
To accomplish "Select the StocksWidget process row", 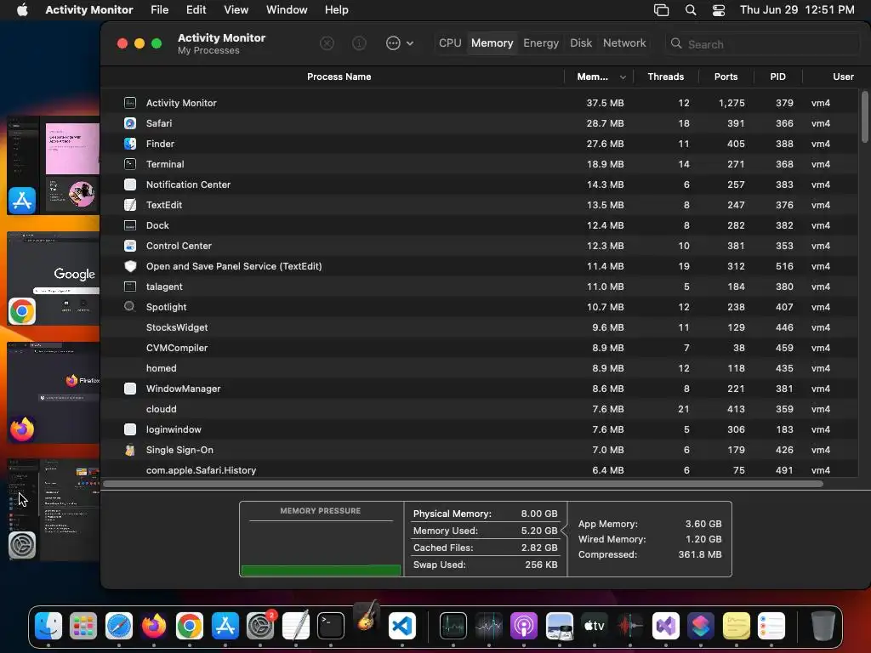I will [x=480, y=327].
